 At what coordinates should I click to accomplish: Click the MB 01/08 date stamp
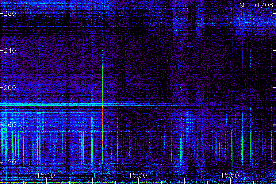256,5
